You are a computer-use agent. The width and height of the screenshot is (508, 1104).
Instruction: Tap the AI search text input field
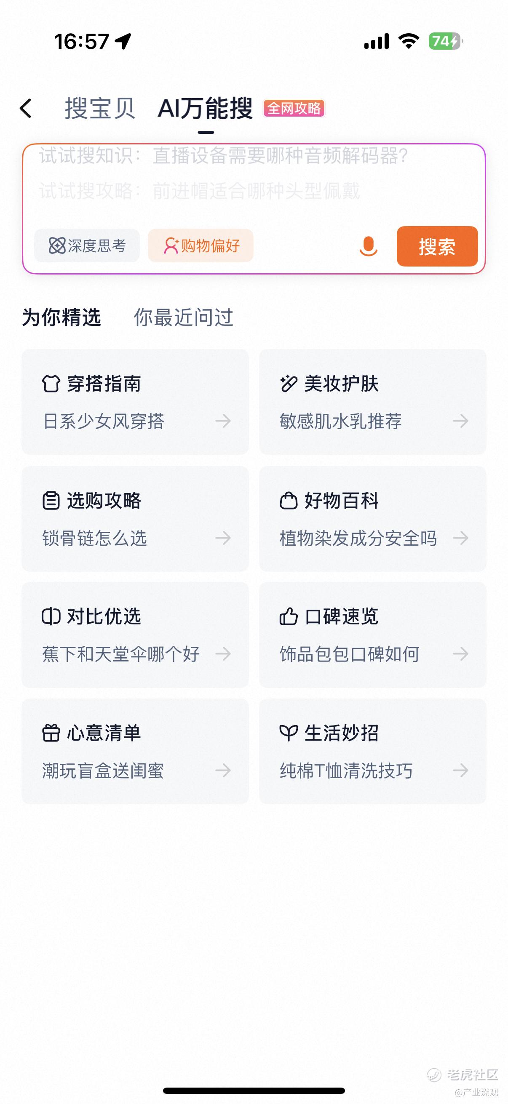pyautogui.click(x=253, y=180)
